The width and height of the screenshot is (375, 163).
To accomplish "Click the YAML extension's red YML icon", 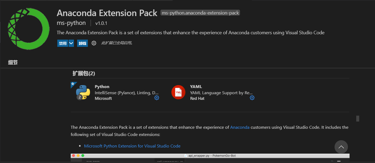I will (x=178, y=92).
